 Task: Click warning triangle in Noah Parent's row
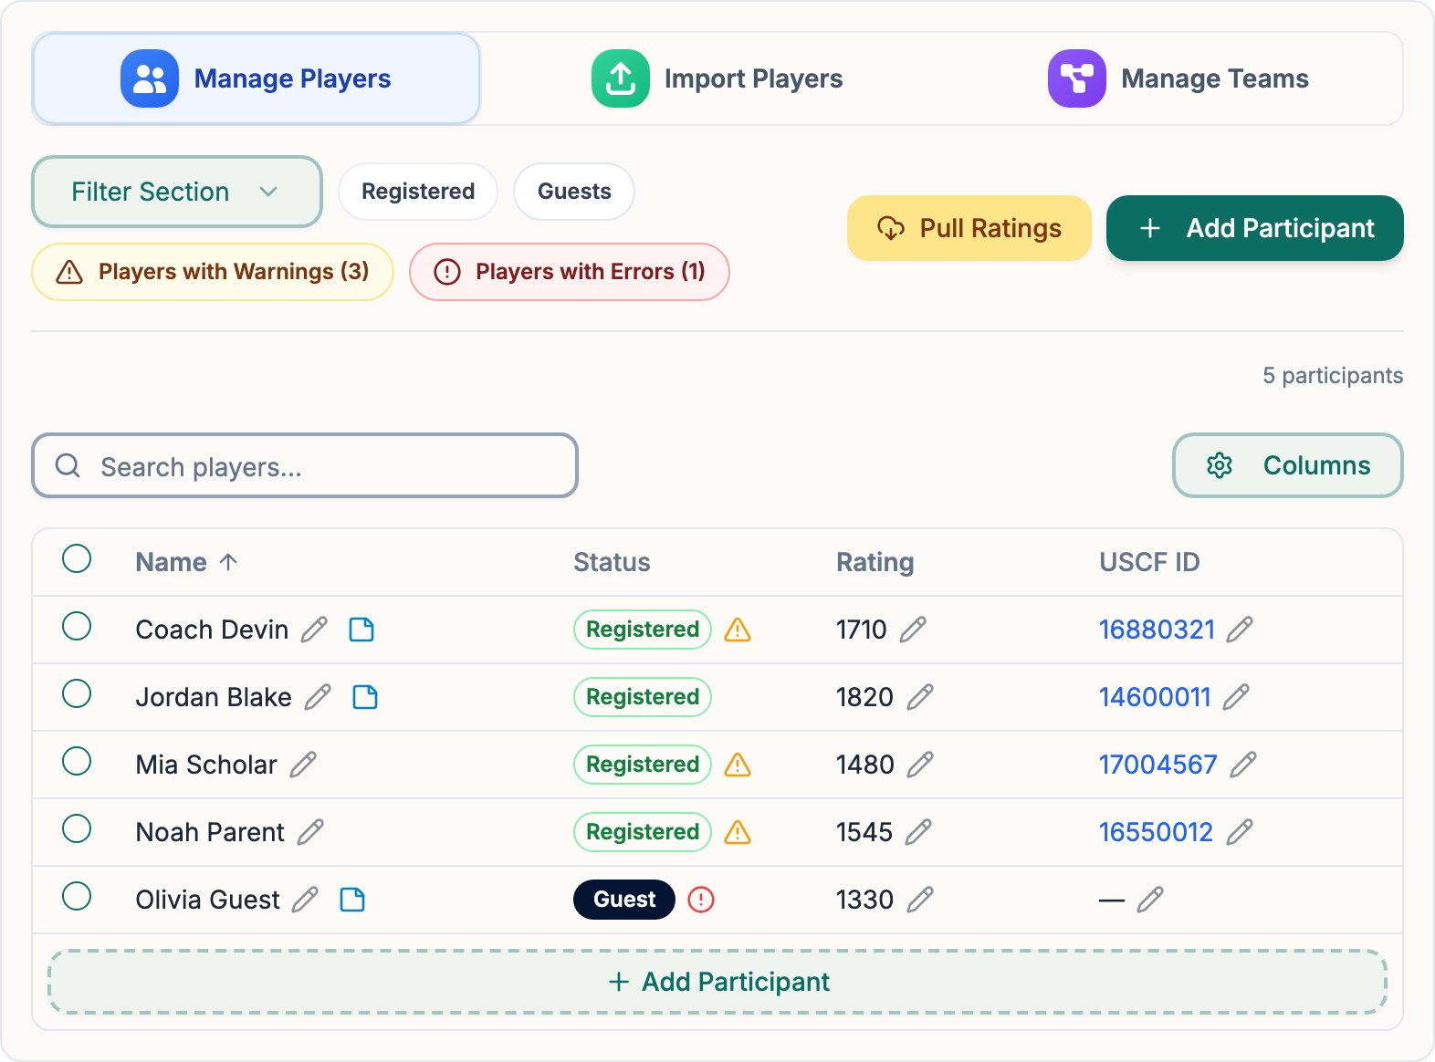(738, 832)
